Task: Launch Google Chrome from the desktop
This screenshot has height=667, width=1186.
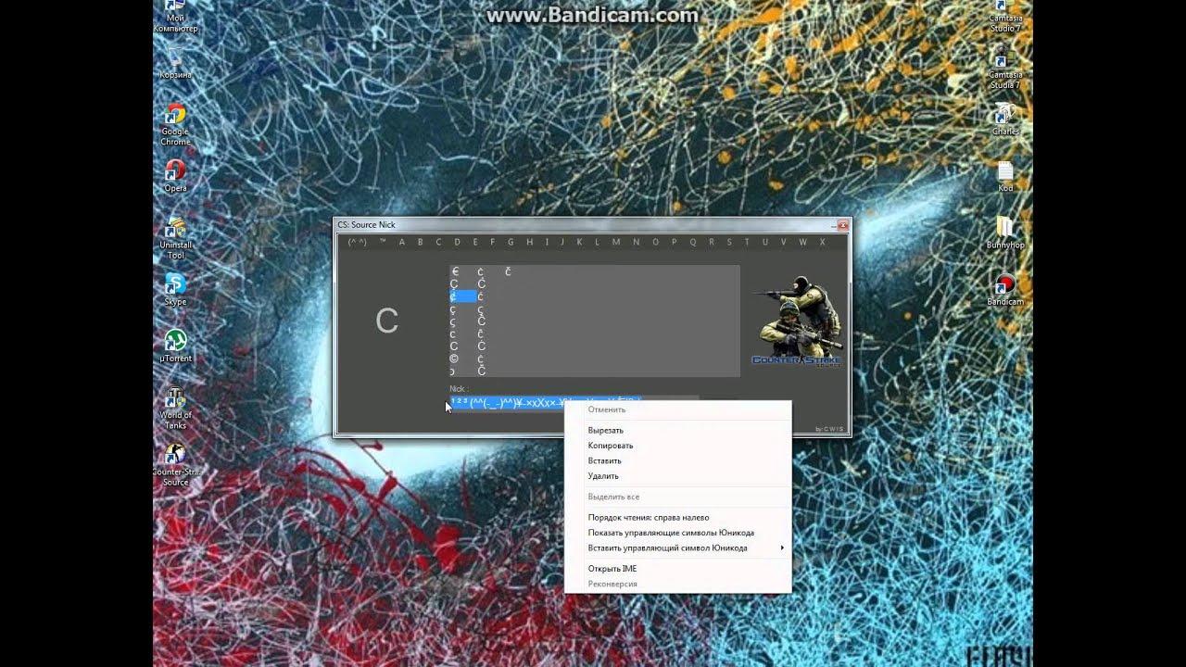Action: coord(175,125)
